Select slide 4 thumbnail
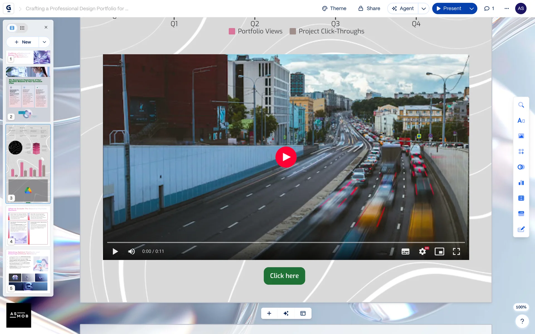Image resolution: width=535 pixels, height=334 pixels. [28, 225]
